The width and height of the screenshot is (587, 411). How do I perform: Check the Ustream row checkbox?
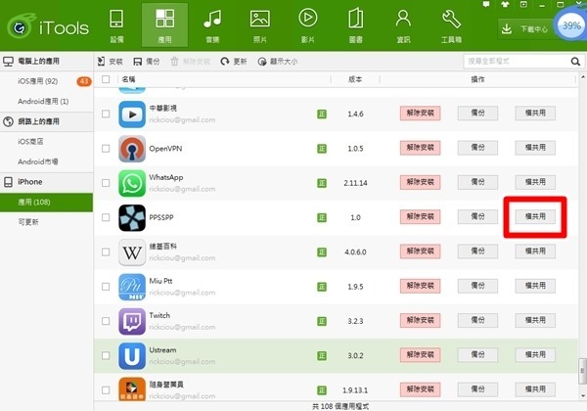click(106, 355)
